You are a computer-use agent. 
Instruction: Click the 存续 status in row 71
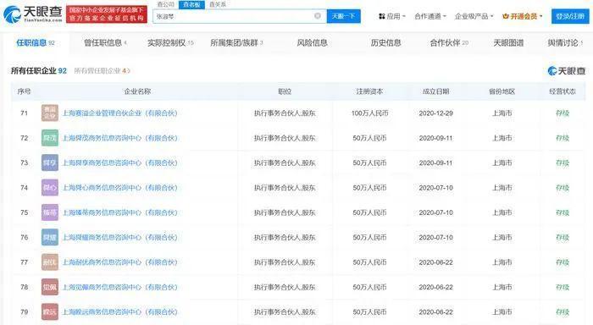click(563, 113)
